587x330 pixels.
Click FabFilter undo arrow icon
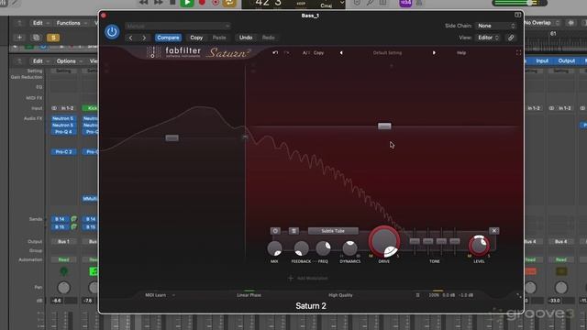click(275, 53)
